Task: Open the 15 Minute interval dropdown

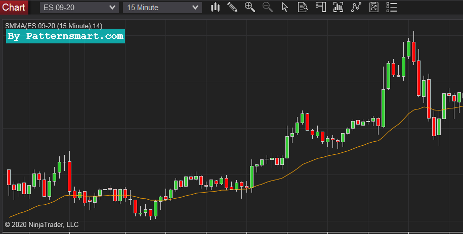Action: click(x=162, y=8)
